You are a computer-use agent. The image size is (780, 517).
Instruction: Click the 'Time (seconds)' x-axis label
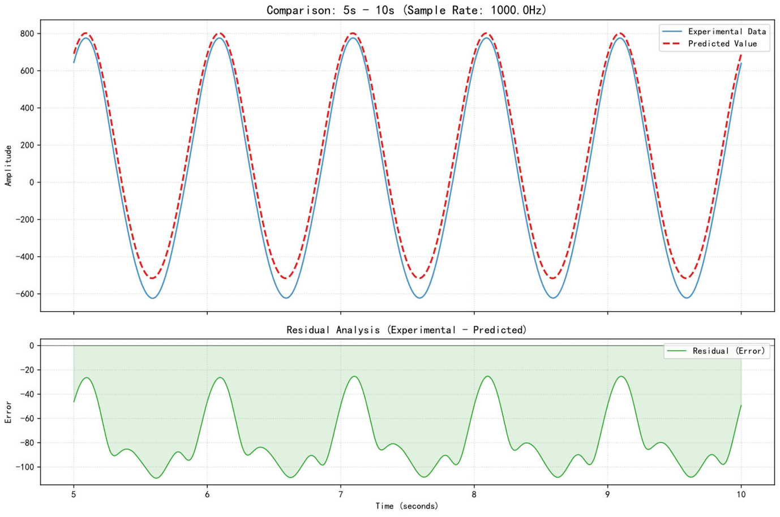[406, 506]
